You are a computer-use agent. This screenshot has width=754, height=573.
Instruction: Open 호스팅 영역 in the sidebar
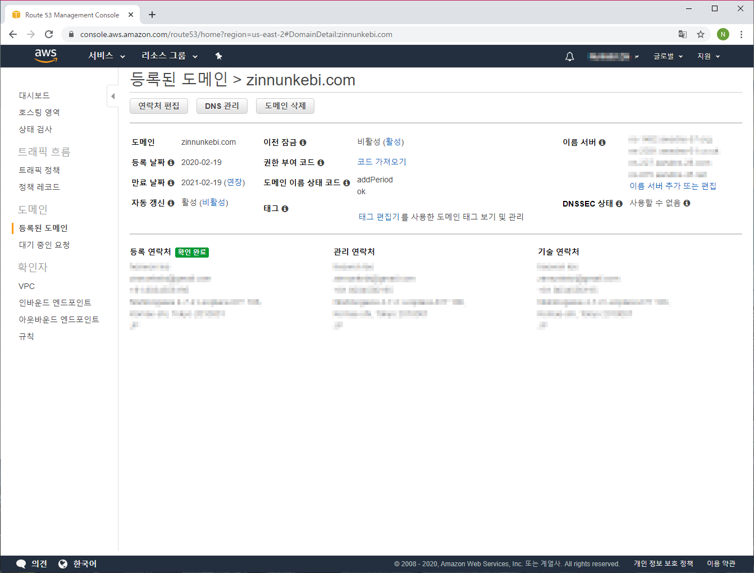click(x=39, y=113)
